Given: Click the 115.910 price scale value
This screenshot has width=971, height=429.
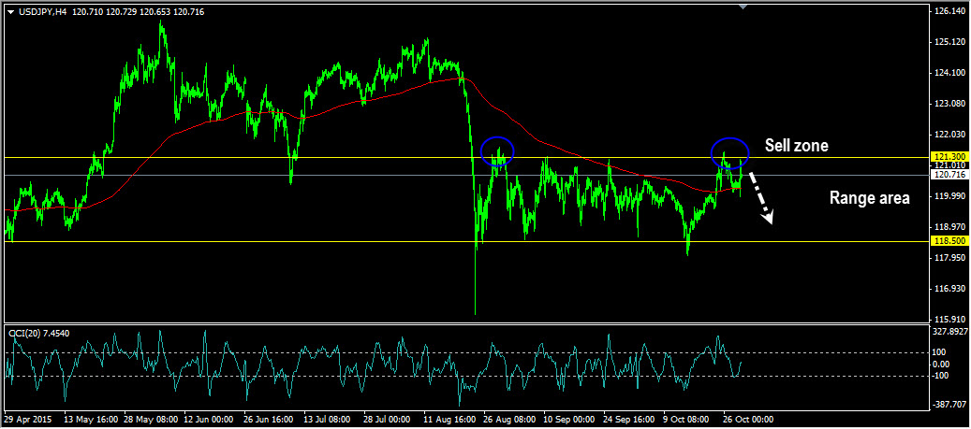Looking at the screenshot, I should [950, 319].
